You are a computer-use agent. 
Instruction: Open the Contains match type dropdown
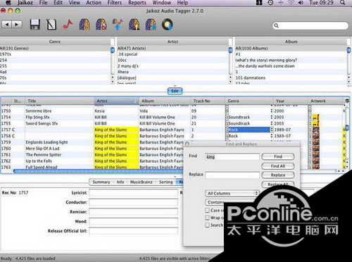pyautogui.click(x=215, y=202)
